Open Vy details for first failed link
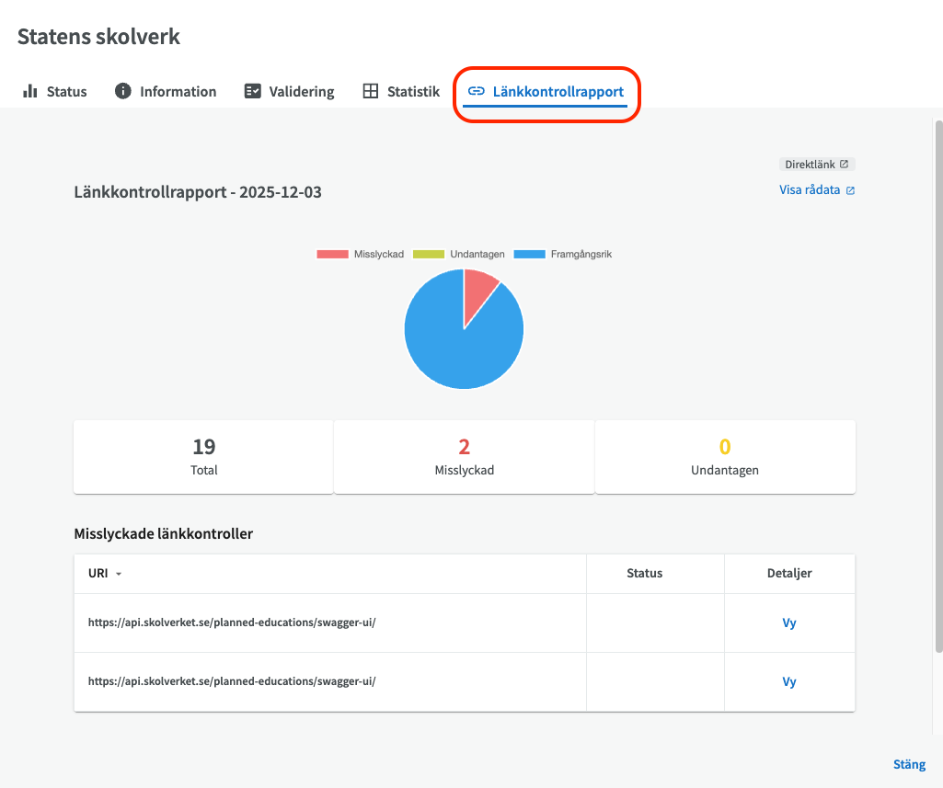Screen dimensions: 943x788 pyautogui.click(x=788, y=622)
